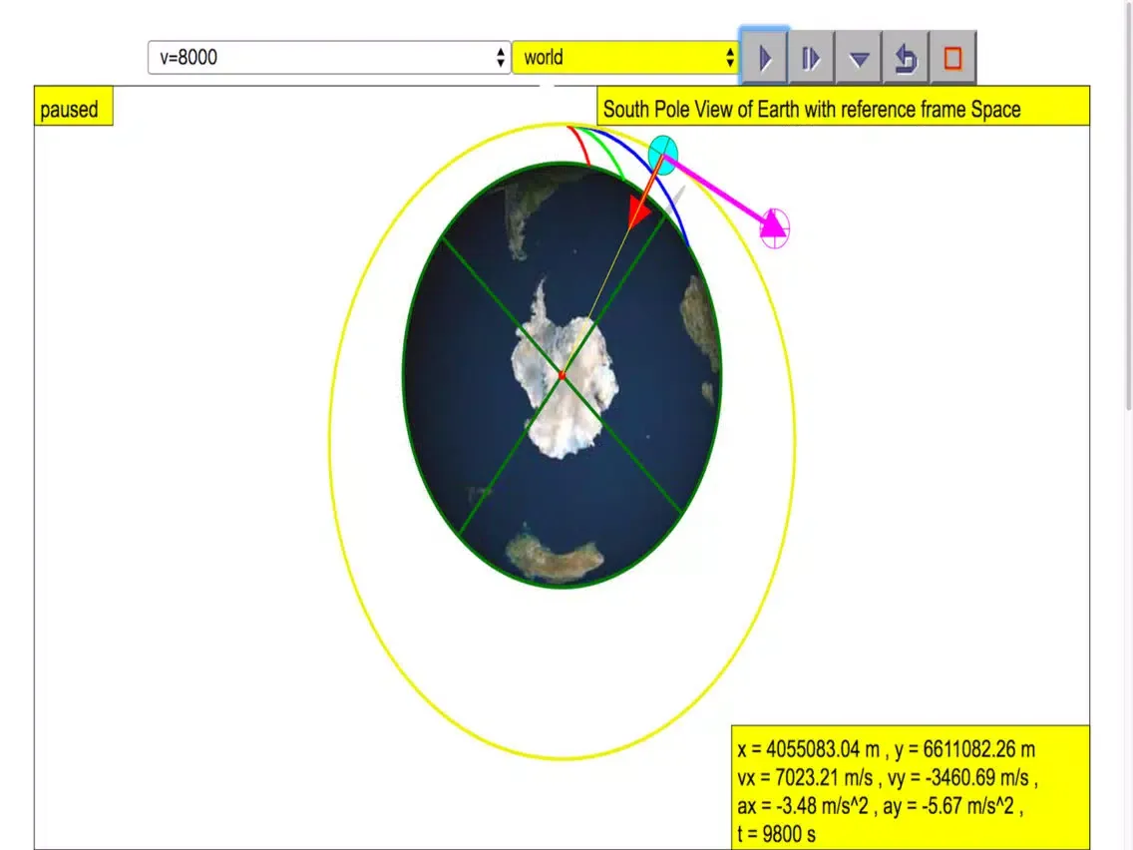Click the paused status label
1133x850 pixels.
tap(70, 110)
